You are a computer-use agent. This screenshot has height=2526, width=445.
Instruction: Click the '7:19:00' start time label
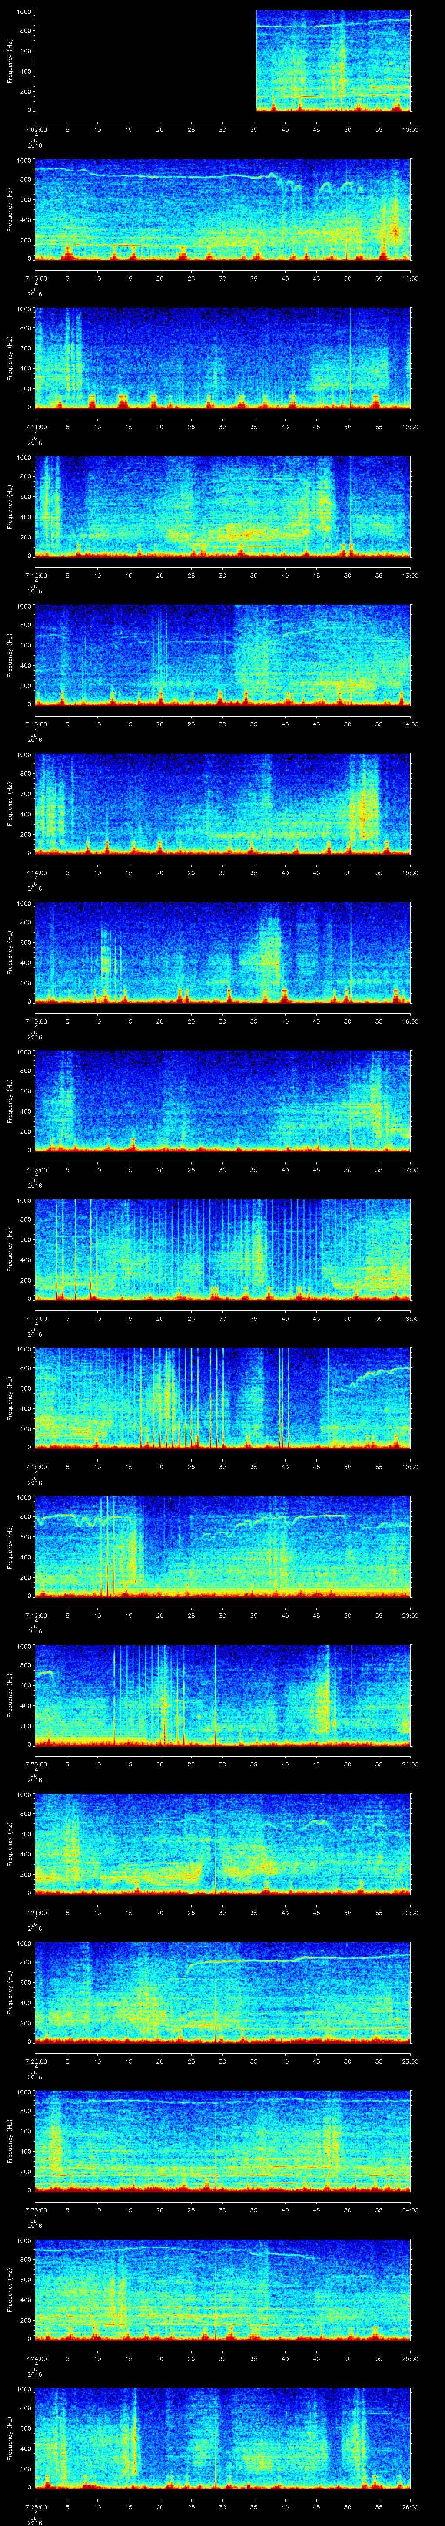coord(35,1615)
